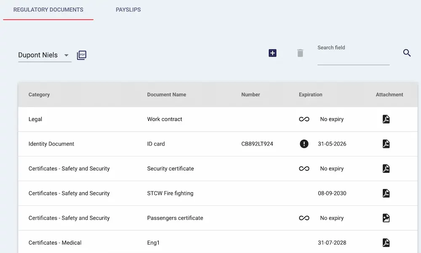Sort by Expiration column header

click(x=310, y=94)
